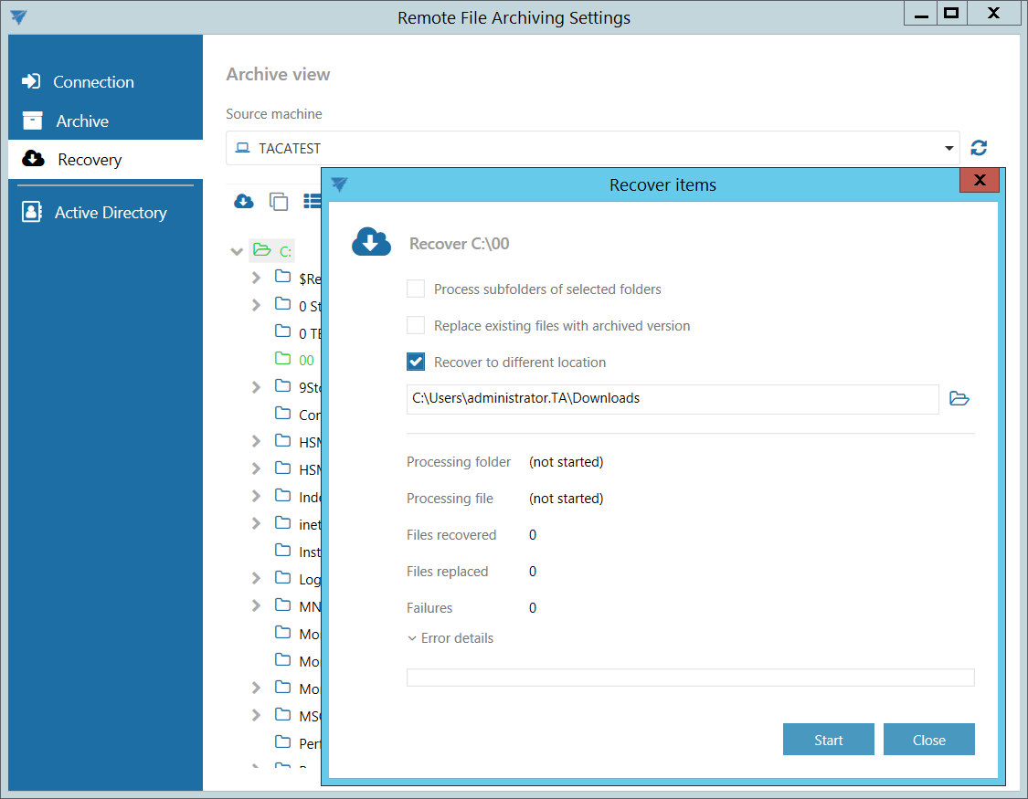Click the browse folder icon beside recovery path
1028x799 pixels.
click(x=959, y=399)
